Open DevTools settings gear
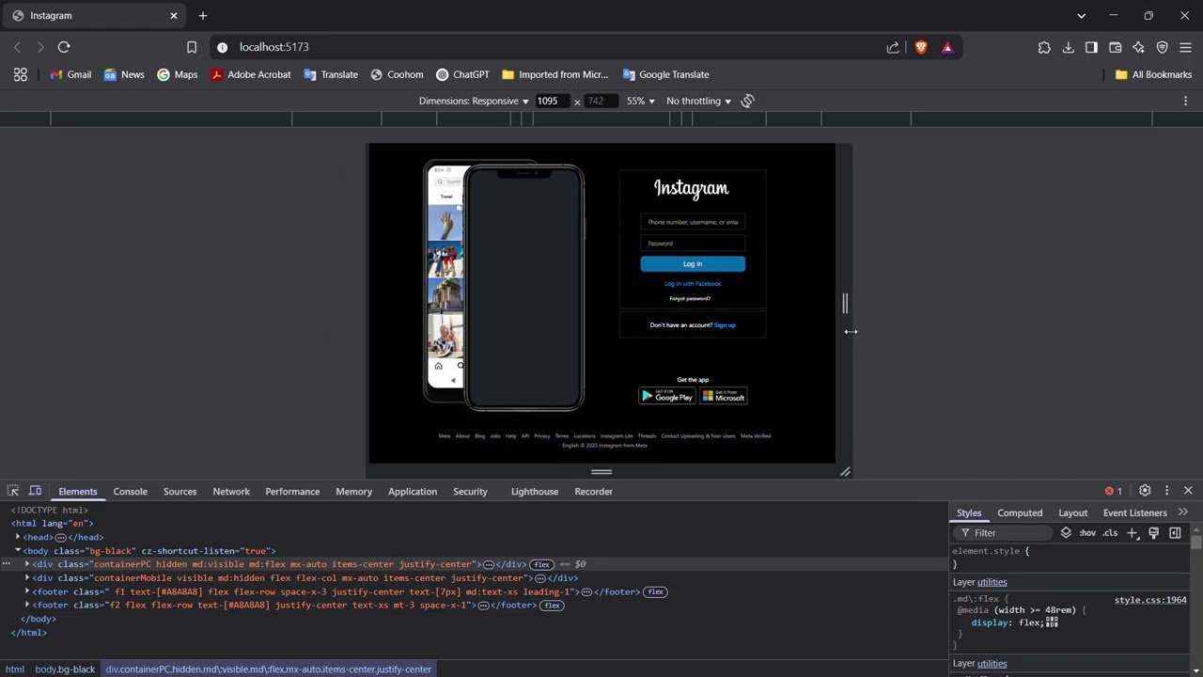Image resolution: width=1203 pixels, height=677 pixels. click(1145, 491)
